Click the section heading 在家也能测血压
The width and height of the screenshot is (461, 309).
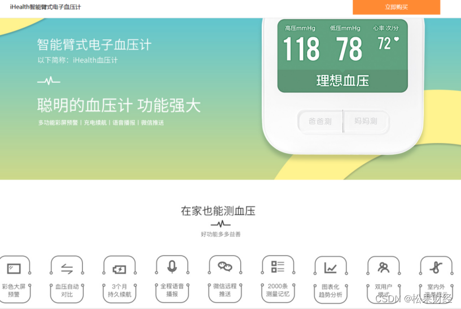point(218,211)
